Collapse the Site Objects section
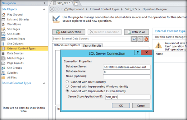Image resolution: width=187 pixels, height=120 pixels. 44,9
